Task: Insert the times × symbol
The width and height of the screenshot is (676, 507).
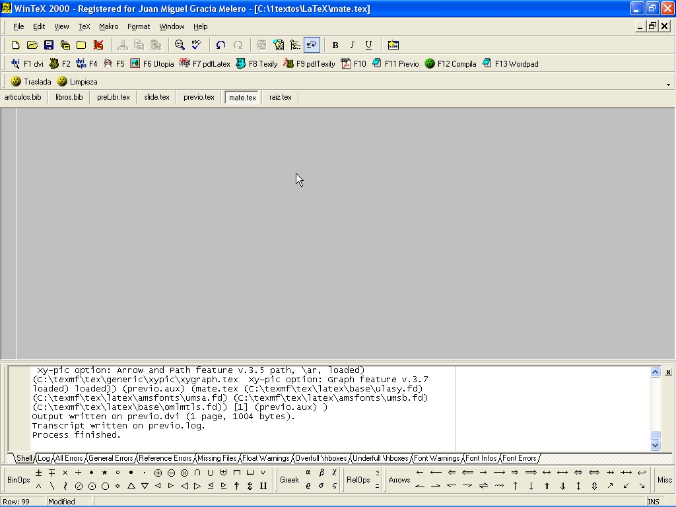Action: (x=65, y=473)
